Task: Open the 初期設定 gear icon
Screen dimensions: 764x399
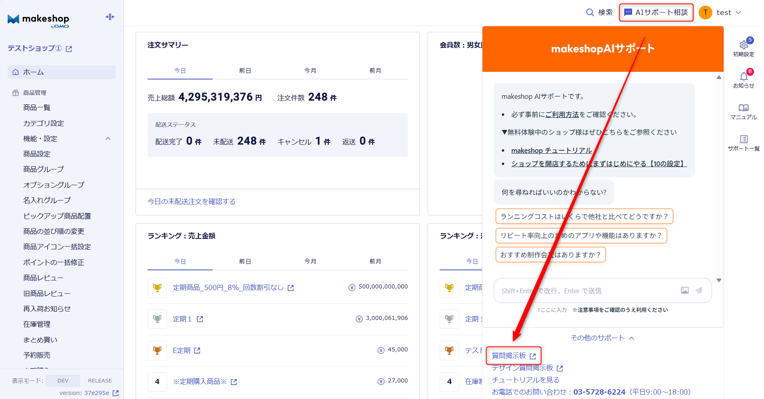Action: [x=743, y=45]
